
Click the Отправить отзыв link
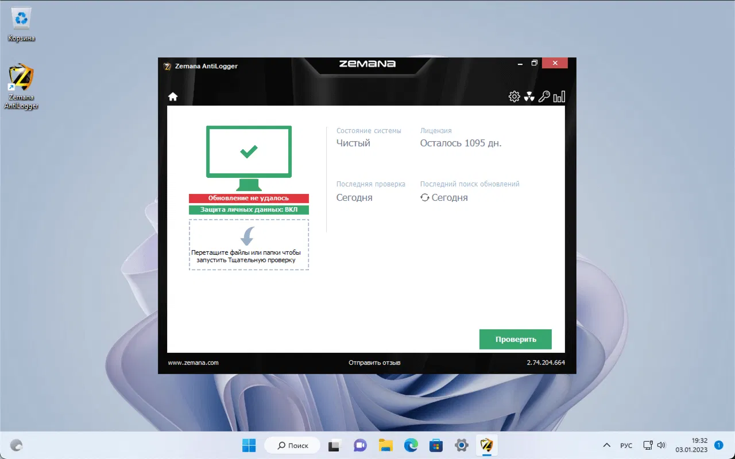point(374,363)
